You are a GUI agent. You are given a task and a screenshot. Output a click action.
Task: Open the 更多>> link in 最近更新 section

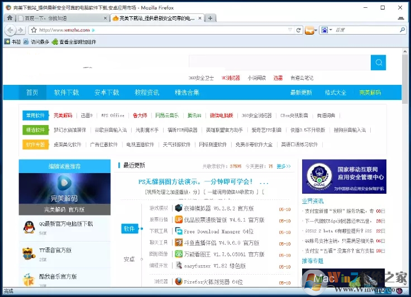(284, 166)
